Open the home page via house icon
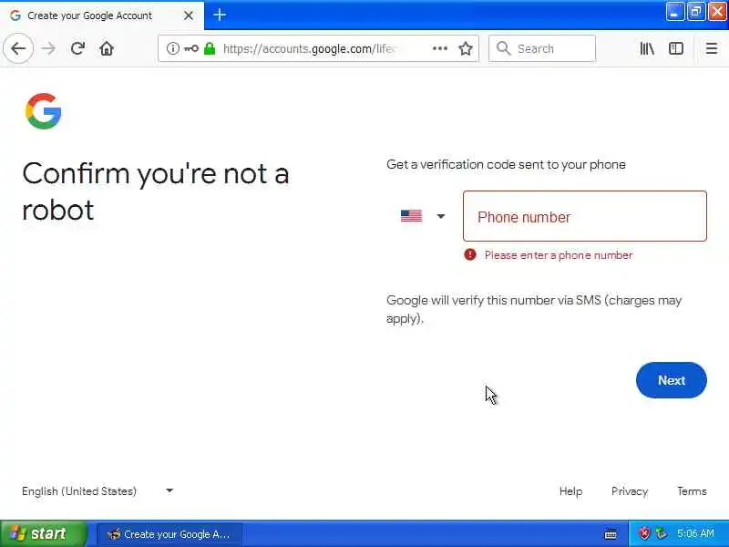This screenshot has height=547, width=729. click(107, 48)
